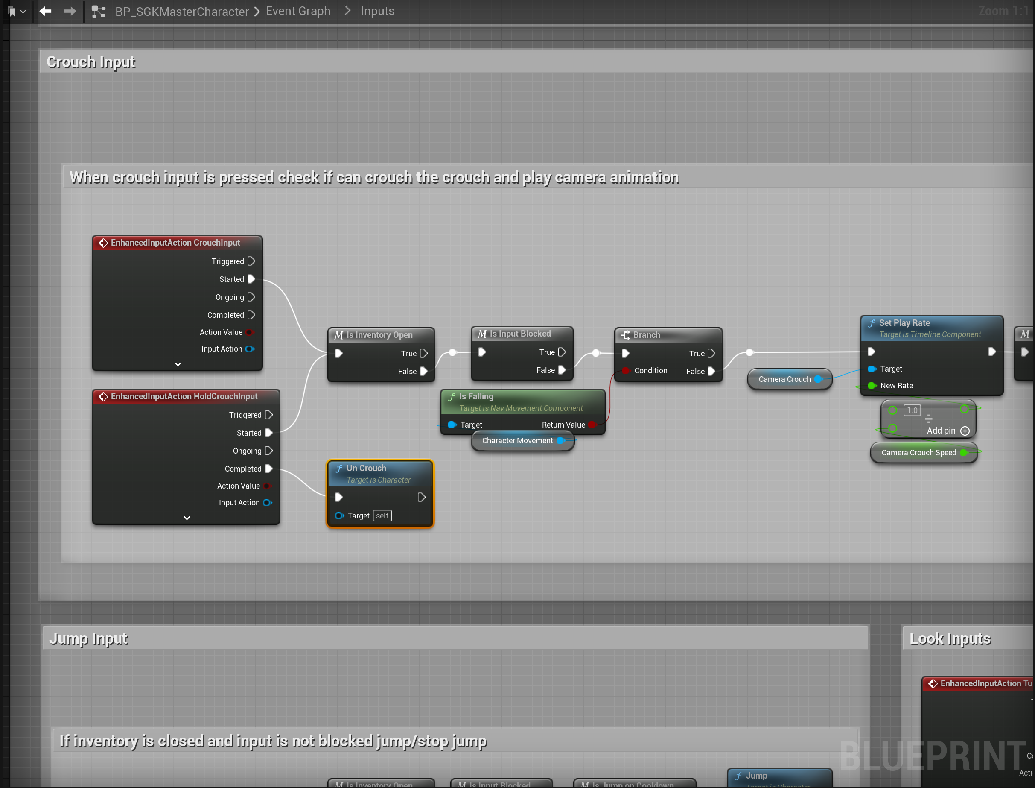This screenshot has width=1035, height=788.
Task: Click the green New Rate pin on Set Play Rate
Action: pos(872,386)
